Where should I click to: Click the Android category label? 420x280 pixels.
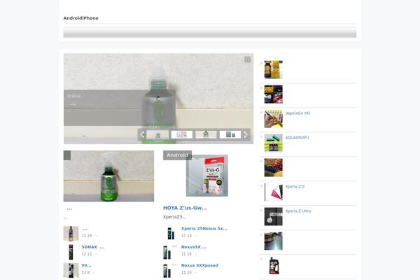pos(177,155)
